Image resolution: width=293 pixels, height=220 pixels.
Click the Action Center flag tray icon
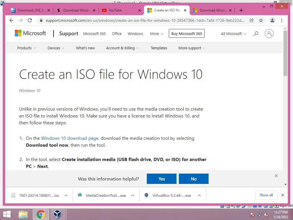click(x=252, y=215)
